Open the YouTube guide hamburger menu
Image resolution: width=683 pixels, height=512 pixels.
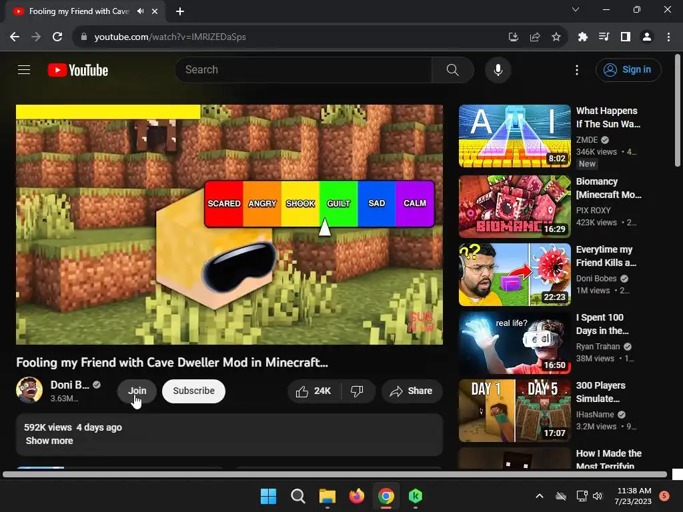(24, 69)
